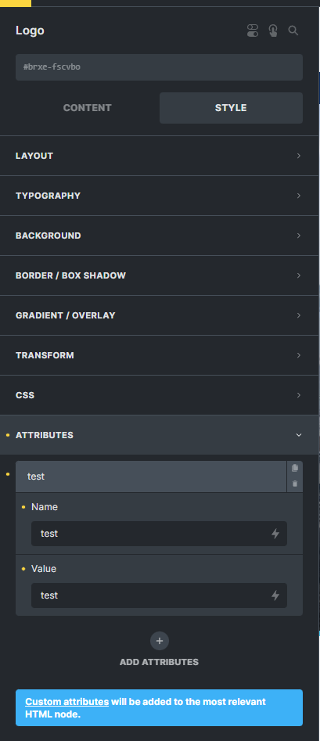The image size is (320, 741).
Task: Expand BORDER / BOX SHADOW settings
Action: (x=160, y=275)
